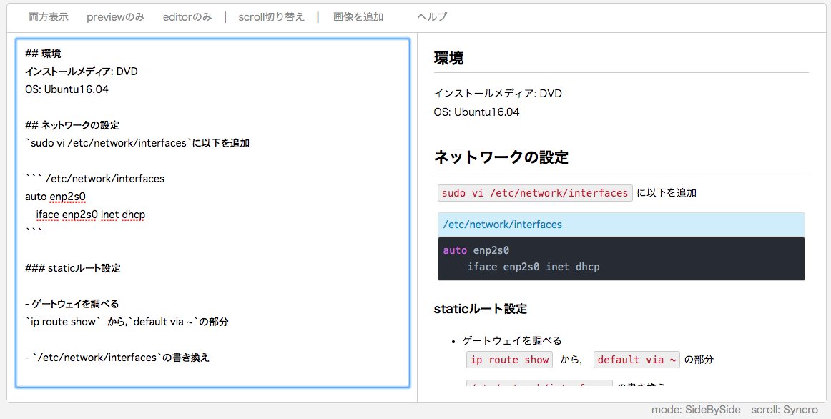Open the ヘルプ menu
Viewport: 831px width, 419px height.
point(432,17)
